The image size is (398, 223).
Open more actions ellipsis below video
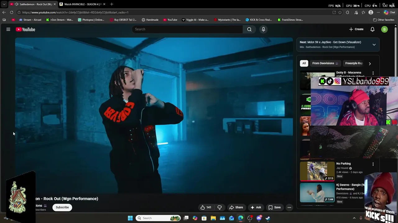[x=289, y=208]
